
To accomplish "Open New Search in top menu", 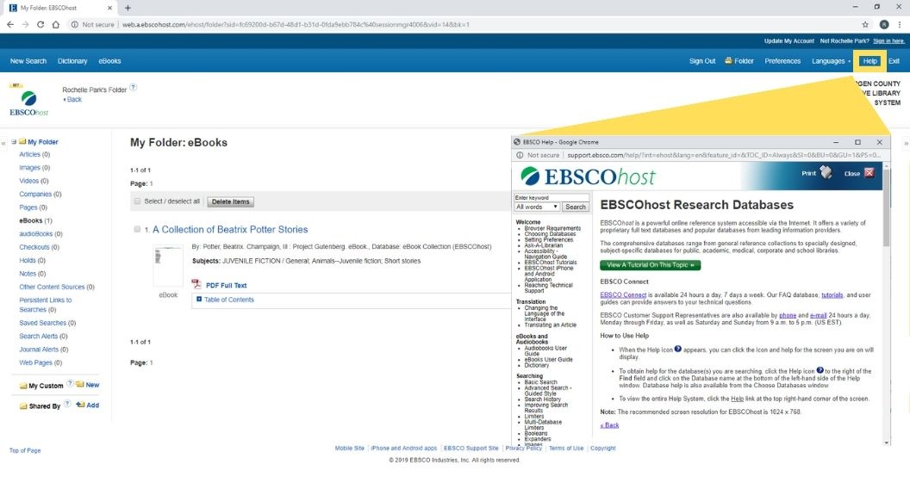I will (28, 61).
